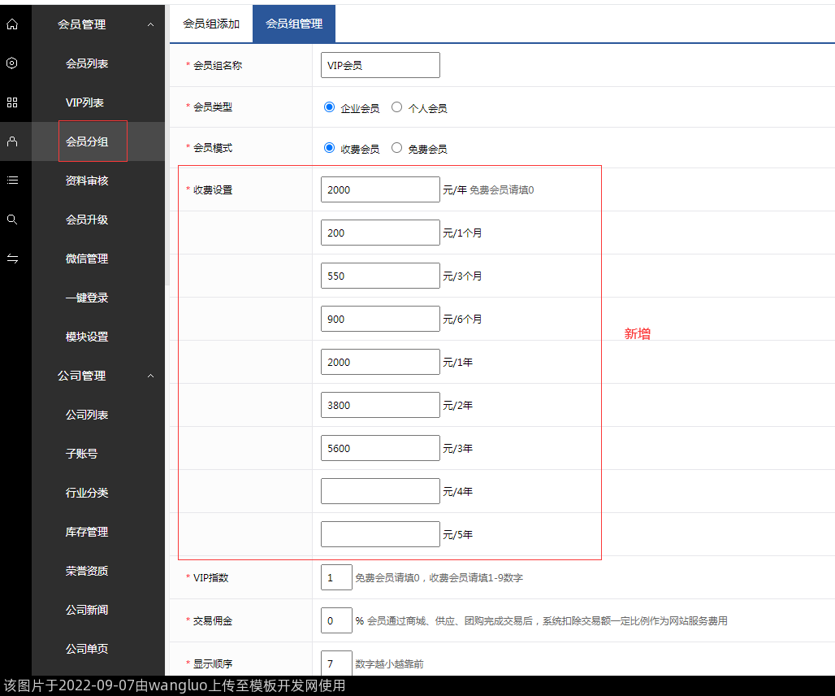Collapse the 会员管理 section chevron
Image resolution: width=835 pixels, height=696 pixels.
(150, 24)
